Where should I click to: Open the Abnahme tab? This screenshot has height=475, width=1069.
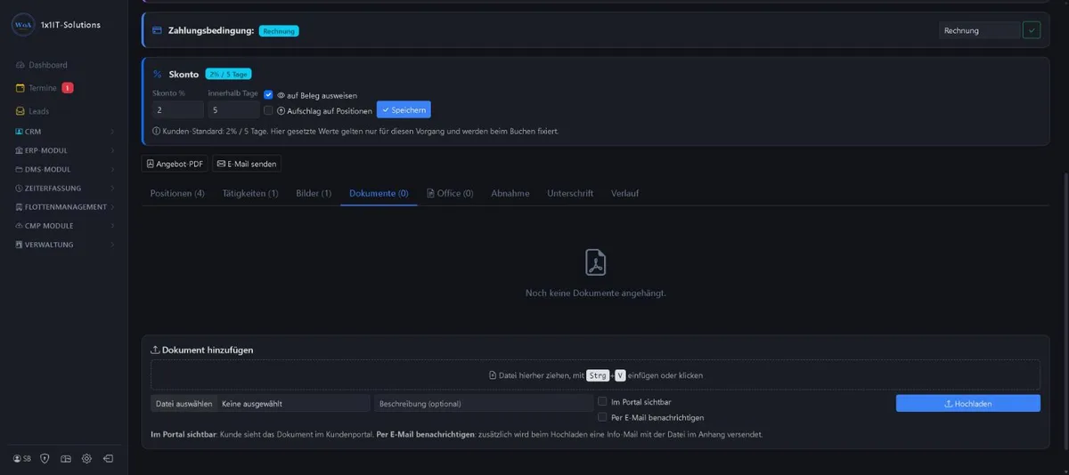point(510,193)
